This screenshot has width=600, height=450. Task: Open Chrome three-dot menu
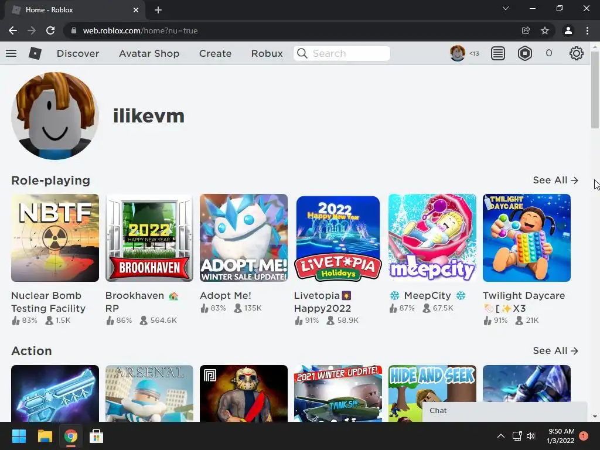coord(587,30)
